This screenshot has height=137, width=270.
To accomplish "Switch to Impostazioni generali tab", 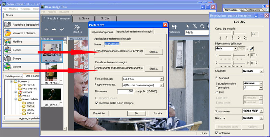I will coord(102,31).
